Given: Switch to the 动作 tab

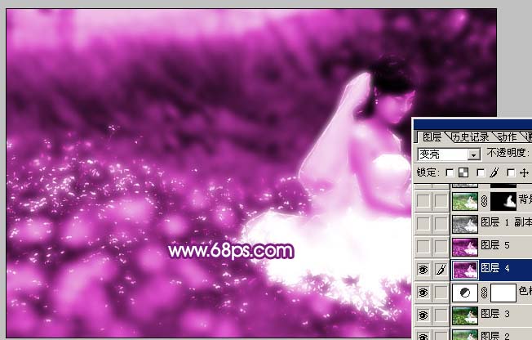Looking at the screenshot, I should (508, 136).
